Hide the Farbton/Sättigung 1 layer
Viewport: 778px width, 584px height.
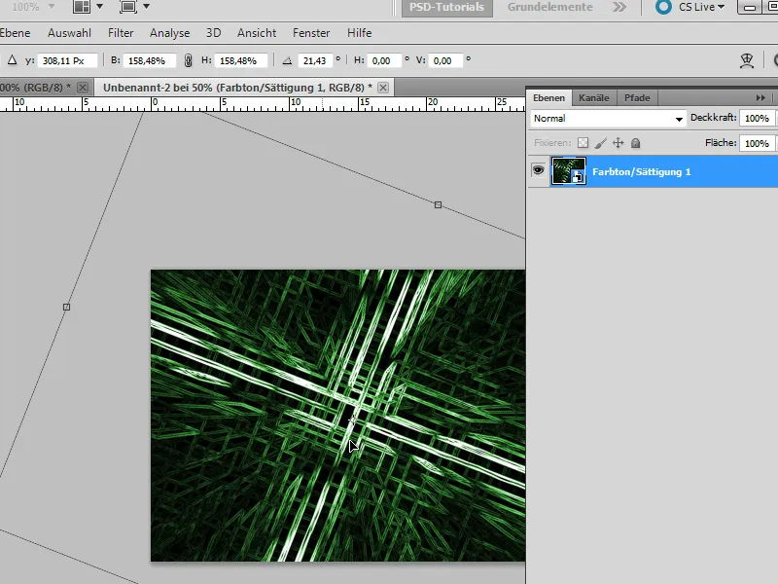[x=538, y=170]
